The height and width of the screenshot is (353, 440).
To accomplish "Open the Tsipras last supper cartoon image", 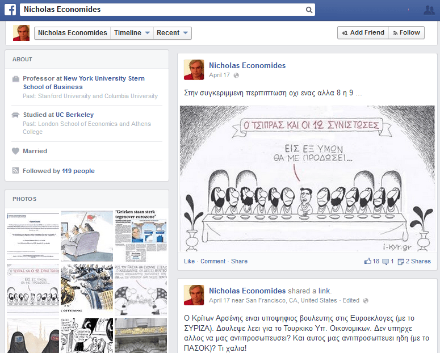I will click(x=307, y=178).
